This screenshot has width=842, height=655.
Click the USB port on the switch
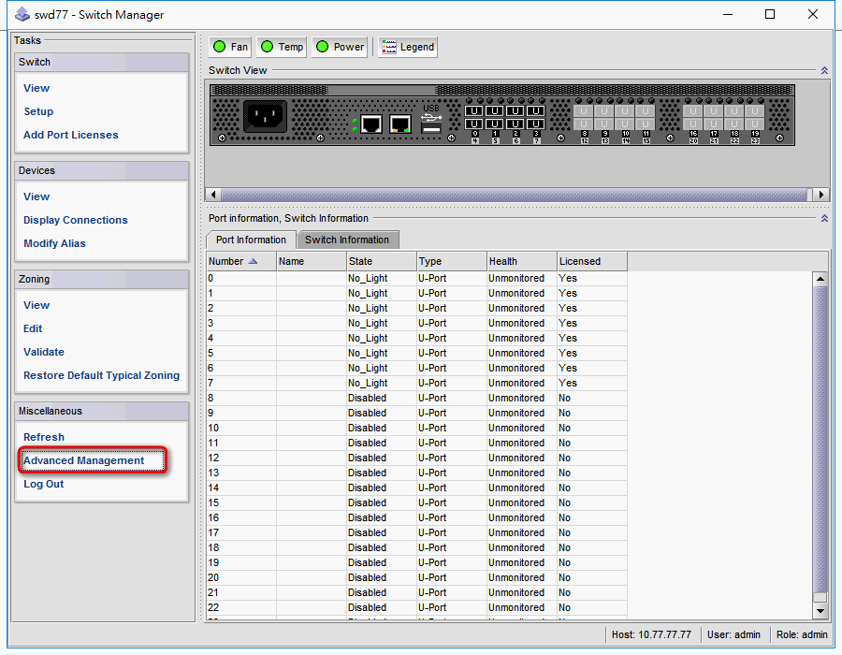click(431, 128)
